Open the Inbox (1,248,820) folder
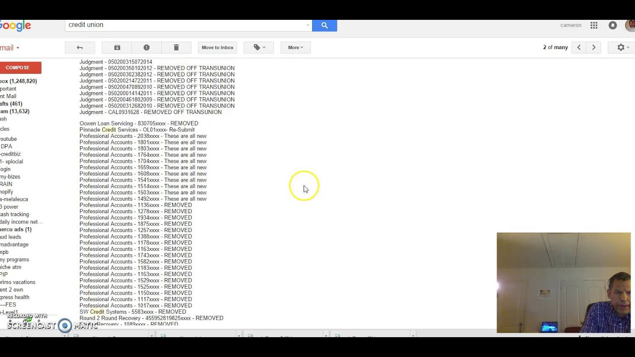 (18, 81)
